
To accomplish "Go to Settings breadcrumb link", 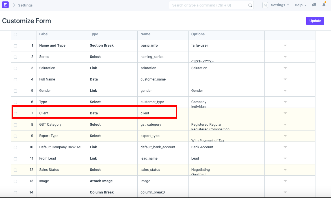I will tap(25, 5).
